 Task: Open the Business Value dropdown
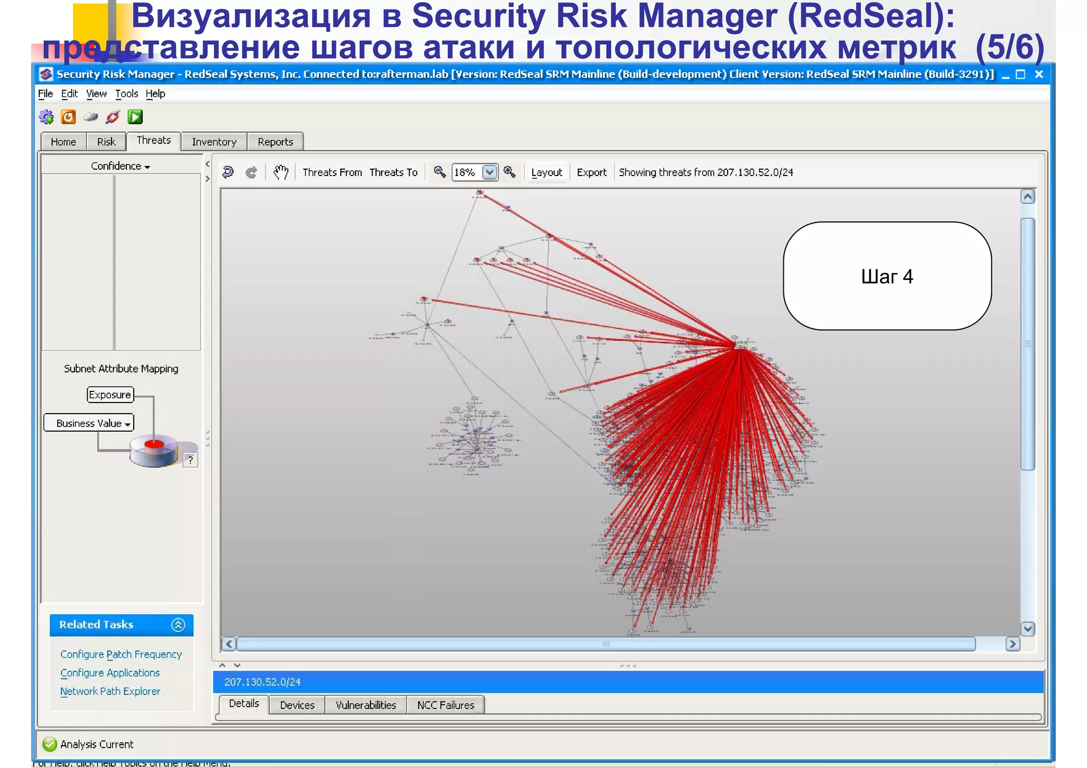pos(89,423)
